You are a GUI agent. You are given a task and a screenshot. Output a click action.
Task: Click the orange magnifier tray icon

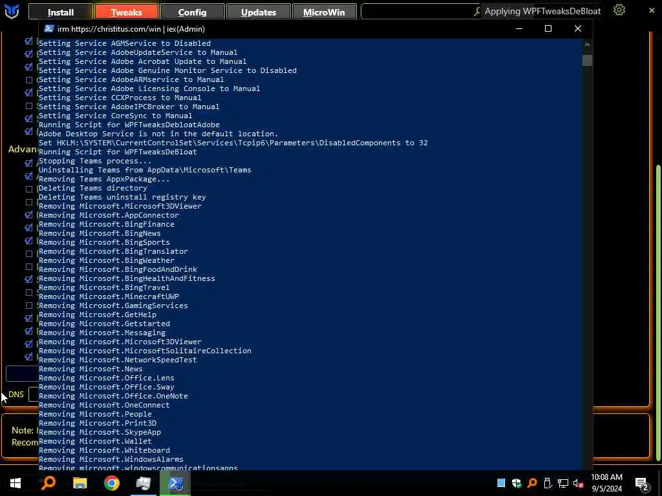click(532, 483)
